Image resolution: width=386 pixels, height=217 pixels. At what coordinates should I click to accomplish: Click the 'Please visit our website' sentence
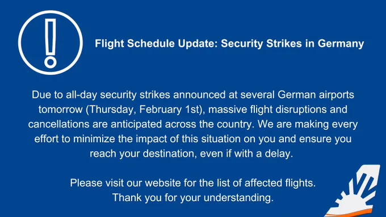coord(125,183)
